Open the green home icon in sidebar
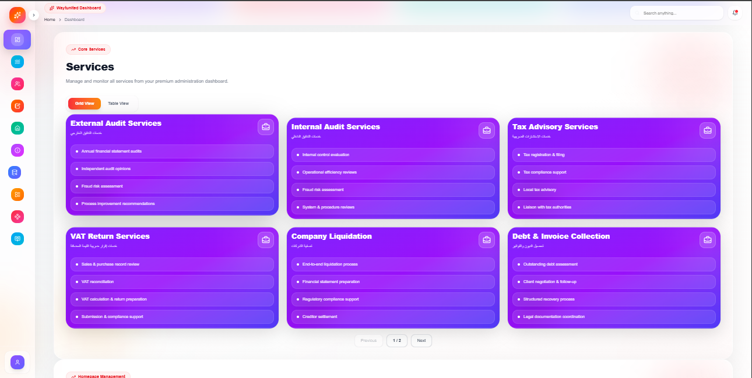The image size is (752, 378). tap(17, 128)
